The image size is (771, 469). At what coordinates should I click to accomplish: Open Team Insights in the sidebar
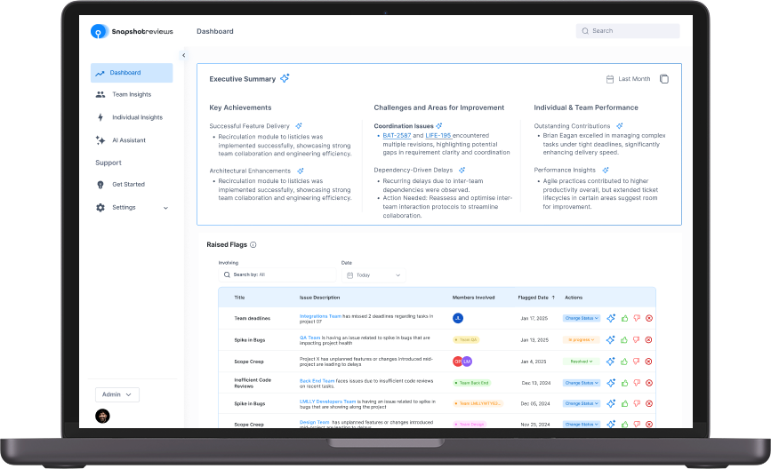click(x=124, y=94)
